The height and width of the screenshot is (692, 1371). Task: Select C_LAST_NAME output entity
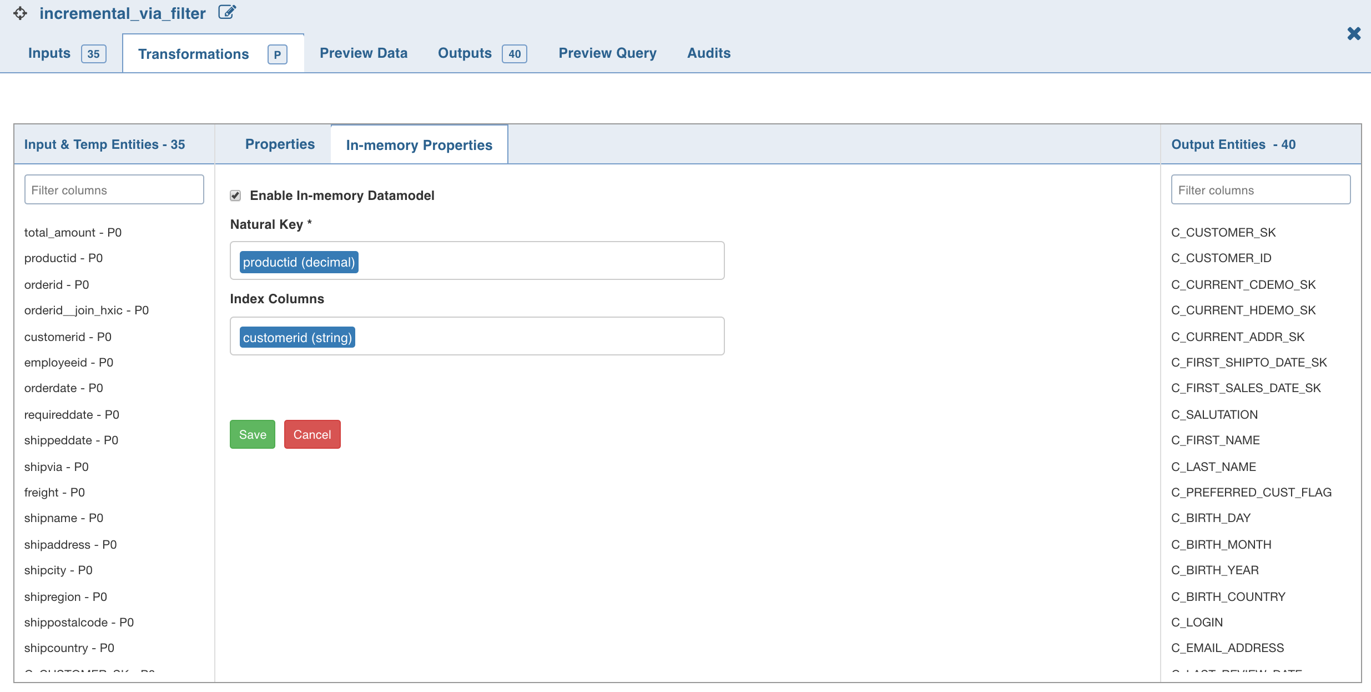tap(1213, 467)
